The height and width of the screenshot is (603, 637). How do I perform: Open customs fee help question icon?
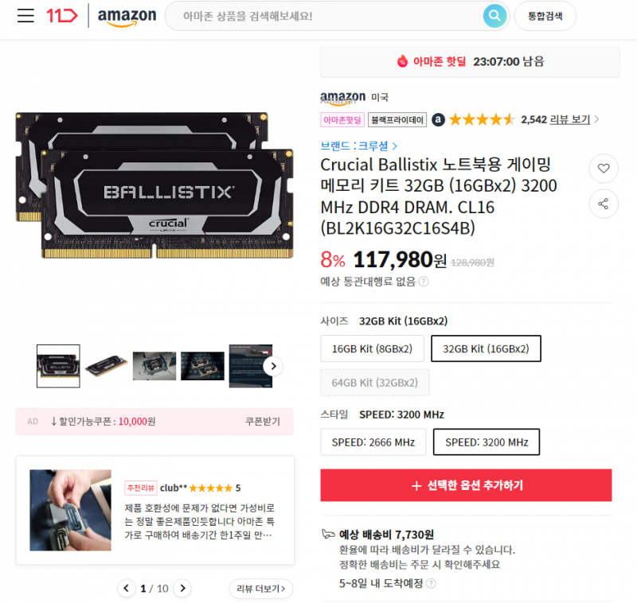point(424,282)
